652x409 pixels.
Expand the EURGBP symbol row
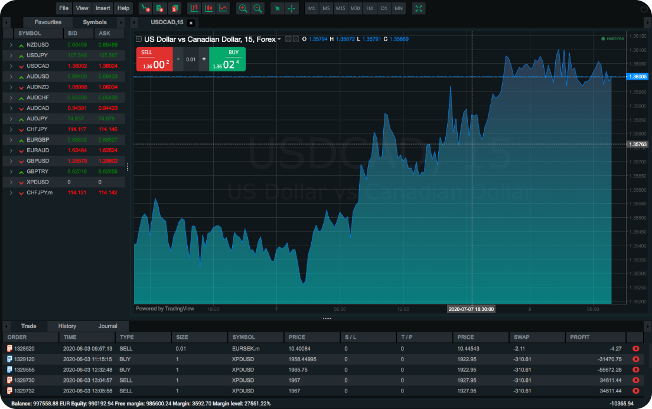(x=11, y=140)
